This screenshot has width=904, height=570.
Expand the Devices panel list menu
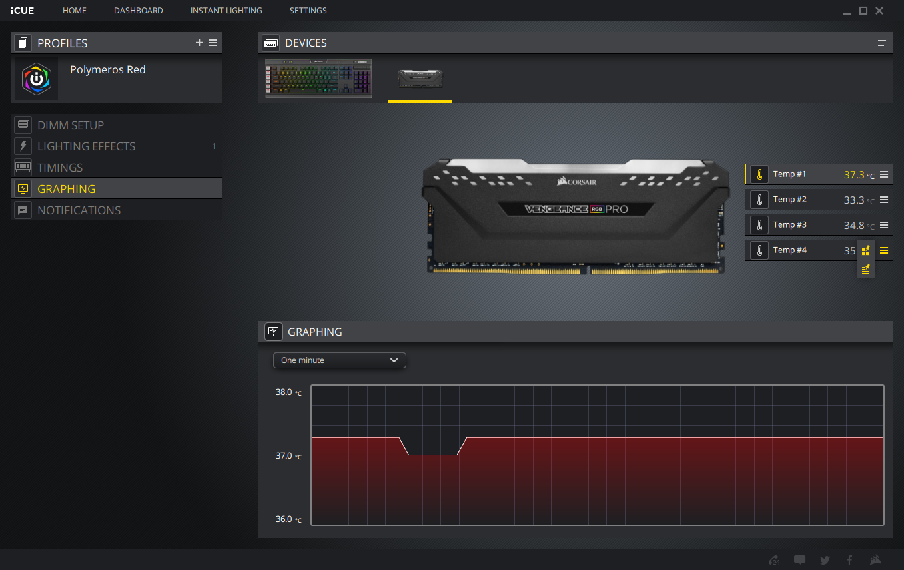tap(881, 43)
